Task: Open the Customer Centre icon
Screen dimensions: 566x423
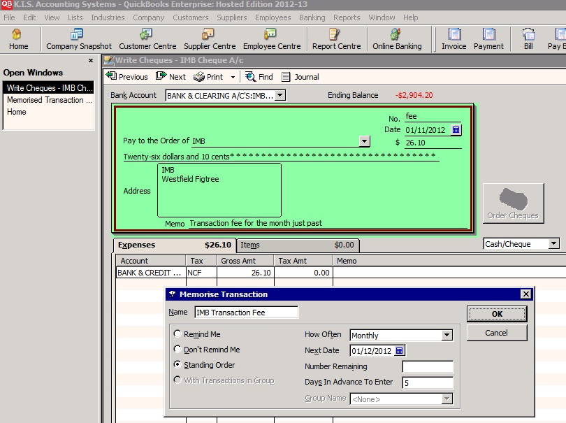Action: (147, 39)
